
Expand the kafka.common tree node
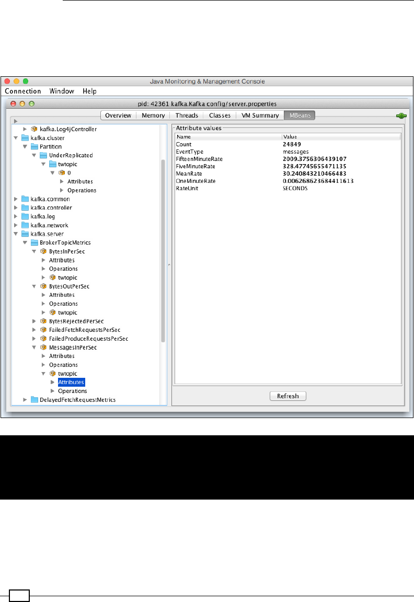[16, 199]
